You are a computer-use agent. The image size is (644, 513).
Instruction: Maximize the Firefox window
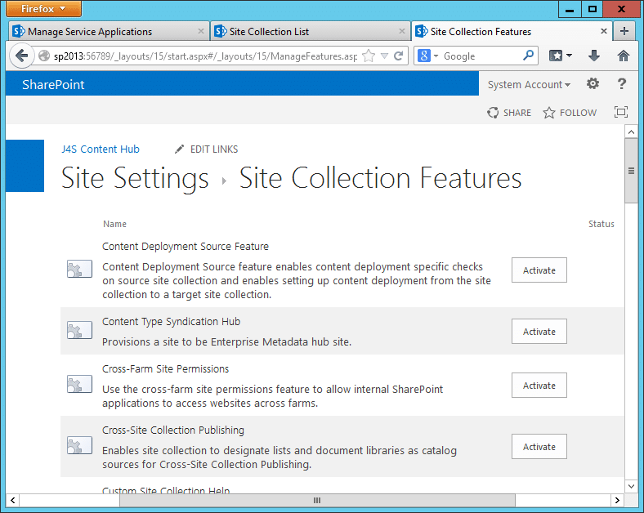pyautogui.click(x=593, y=9)
